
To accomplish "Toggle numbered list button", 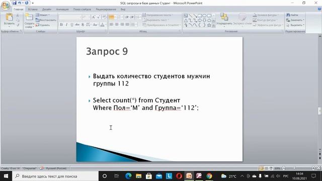I will pos(119,17).
